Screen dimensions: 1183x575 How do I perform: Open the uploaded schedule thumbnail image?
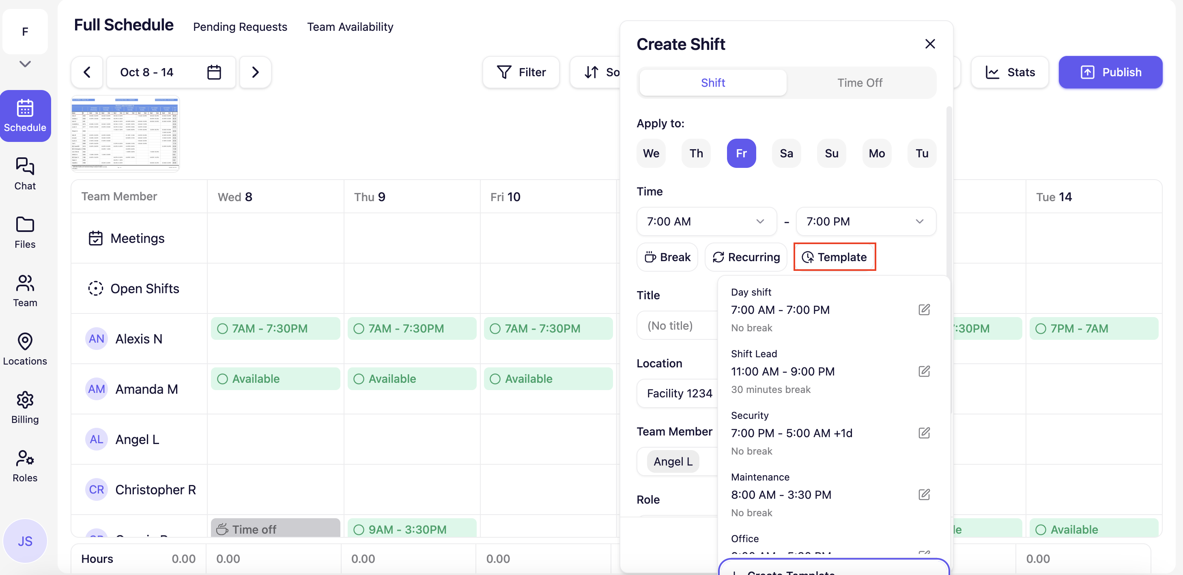click(x=125, y=133)
